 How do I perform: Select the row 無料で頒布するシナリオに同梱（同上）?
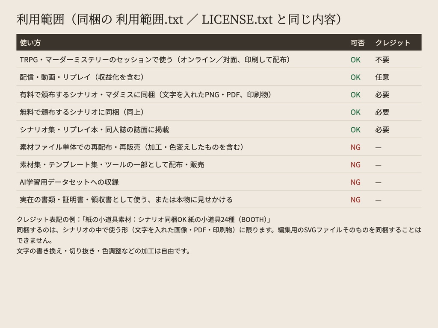click(219, 112)
